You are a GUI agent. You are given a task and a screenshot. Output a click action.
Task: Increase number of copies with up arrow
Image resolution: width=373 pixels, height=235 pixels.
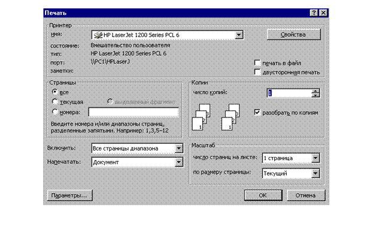(x=316, y=91)
